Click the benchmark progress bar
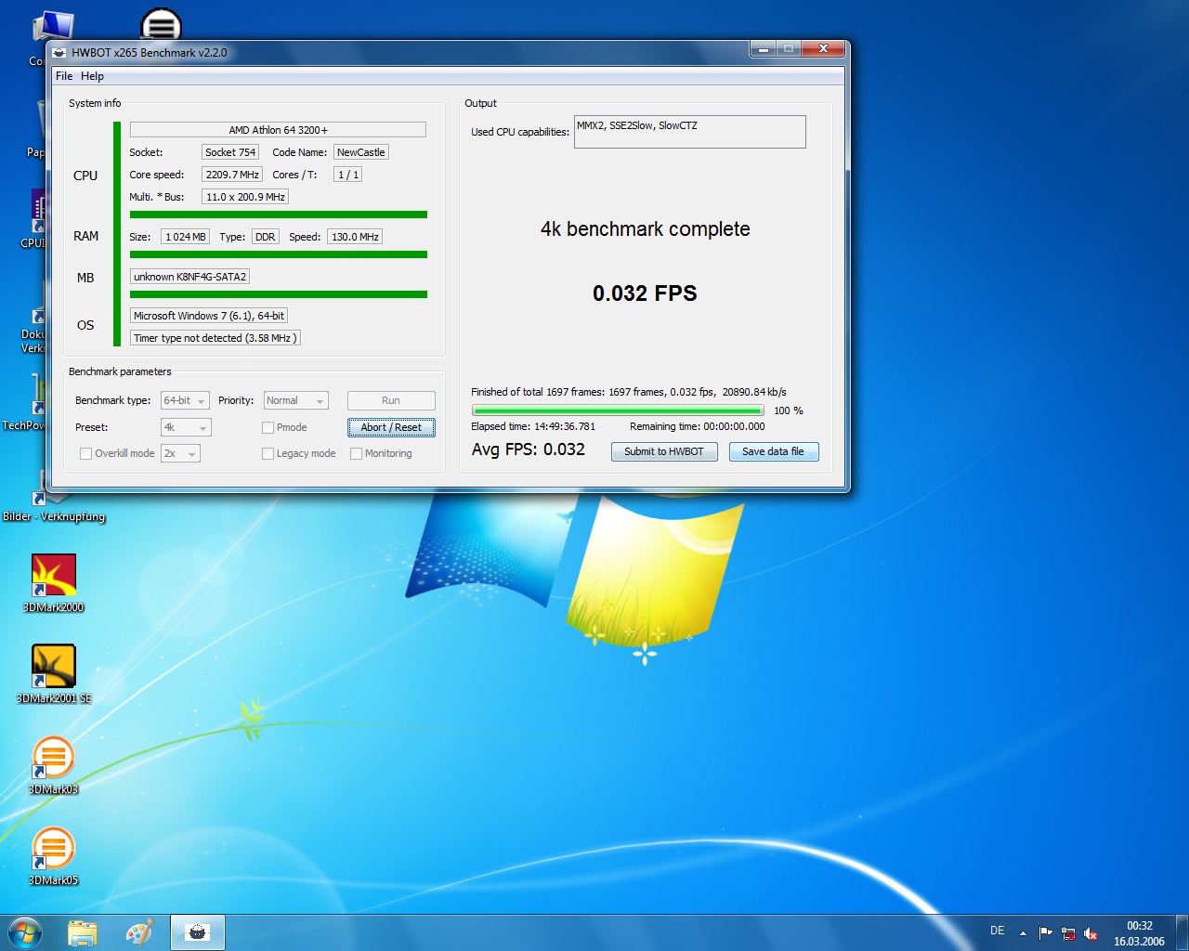The height and width of the screenshot is (951, 1189). tap(618, 410)
